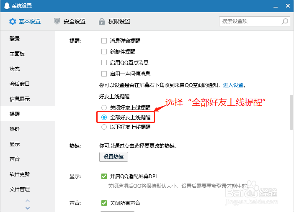Select 热键 in the sidebar
Image resolution: width=294 pixels, height=212 pixels.
click(x=28, y=129)
